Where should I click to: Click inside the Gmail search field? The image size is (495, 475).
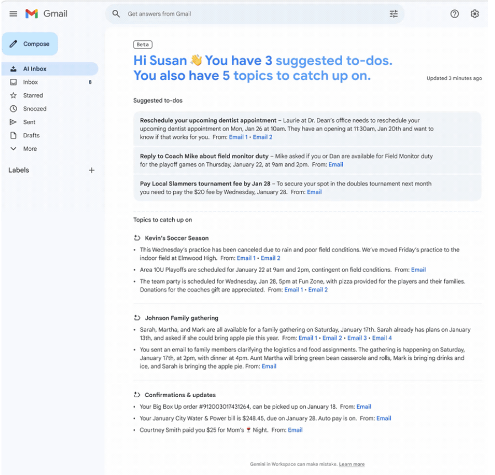(254, 14)
